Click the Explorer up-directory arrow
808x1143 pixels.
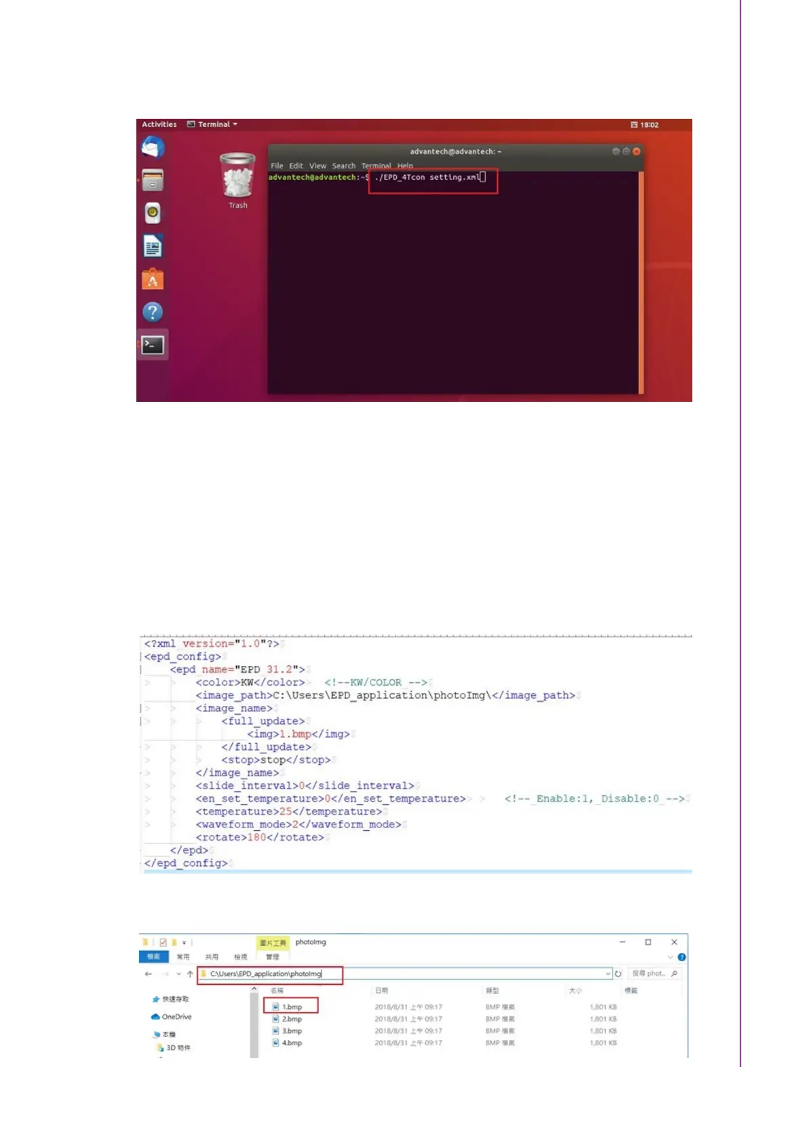pos(190,974)
